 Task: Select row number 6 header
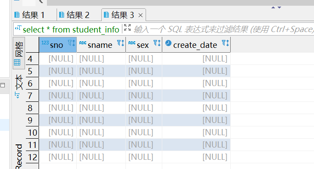32,83
